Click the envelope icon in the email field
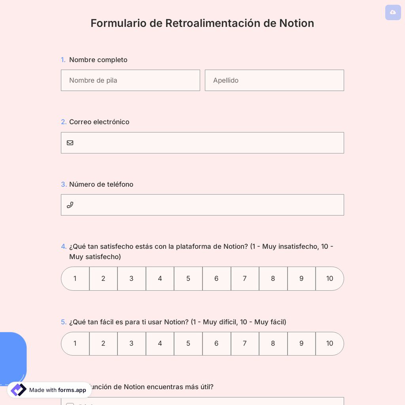 [x=70, y=143]
